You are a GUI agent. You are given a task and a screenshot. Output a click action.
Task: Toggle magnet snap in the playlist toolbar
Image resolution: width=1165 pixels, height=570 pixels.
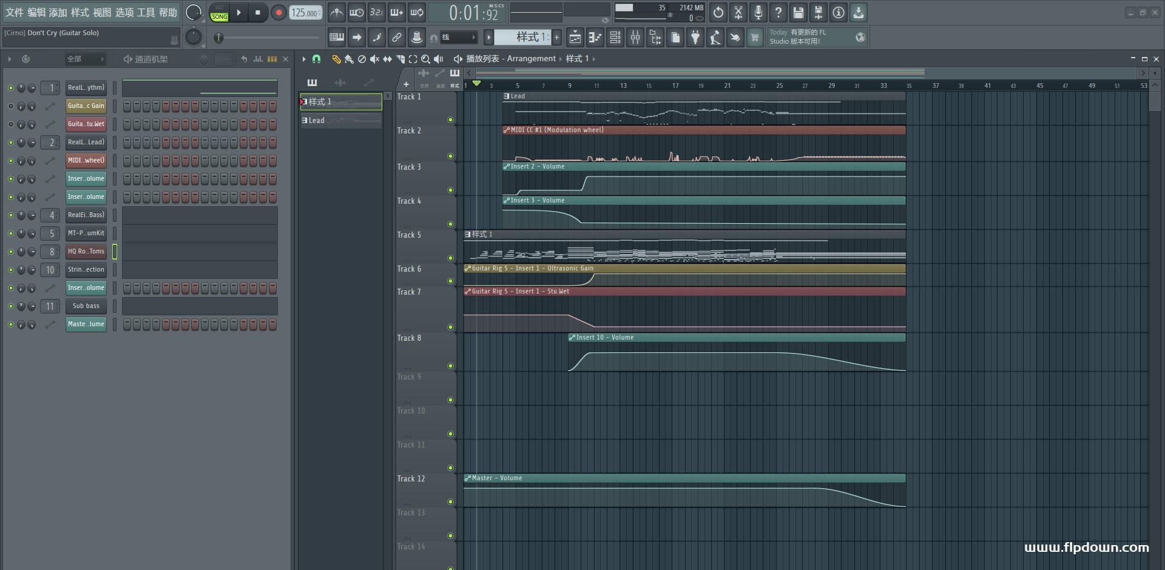coord(316,59)
